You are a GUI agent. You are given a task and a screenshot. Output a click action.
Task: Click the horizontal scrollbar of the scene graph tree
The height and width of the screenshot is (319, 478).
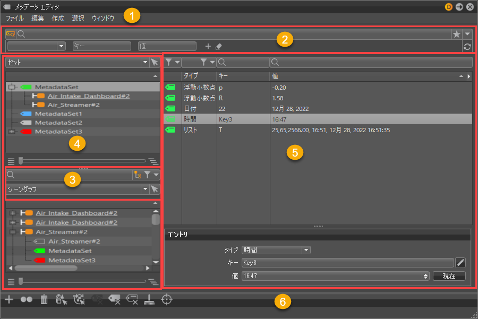click(79, 268)
